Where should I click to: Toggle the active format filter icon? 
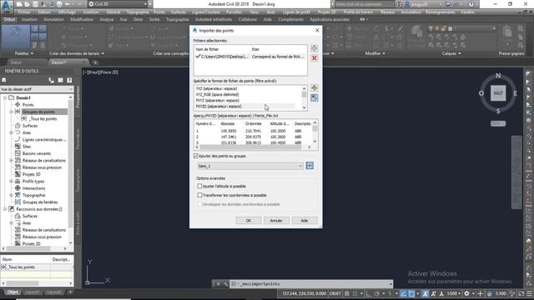click(315, 97)
